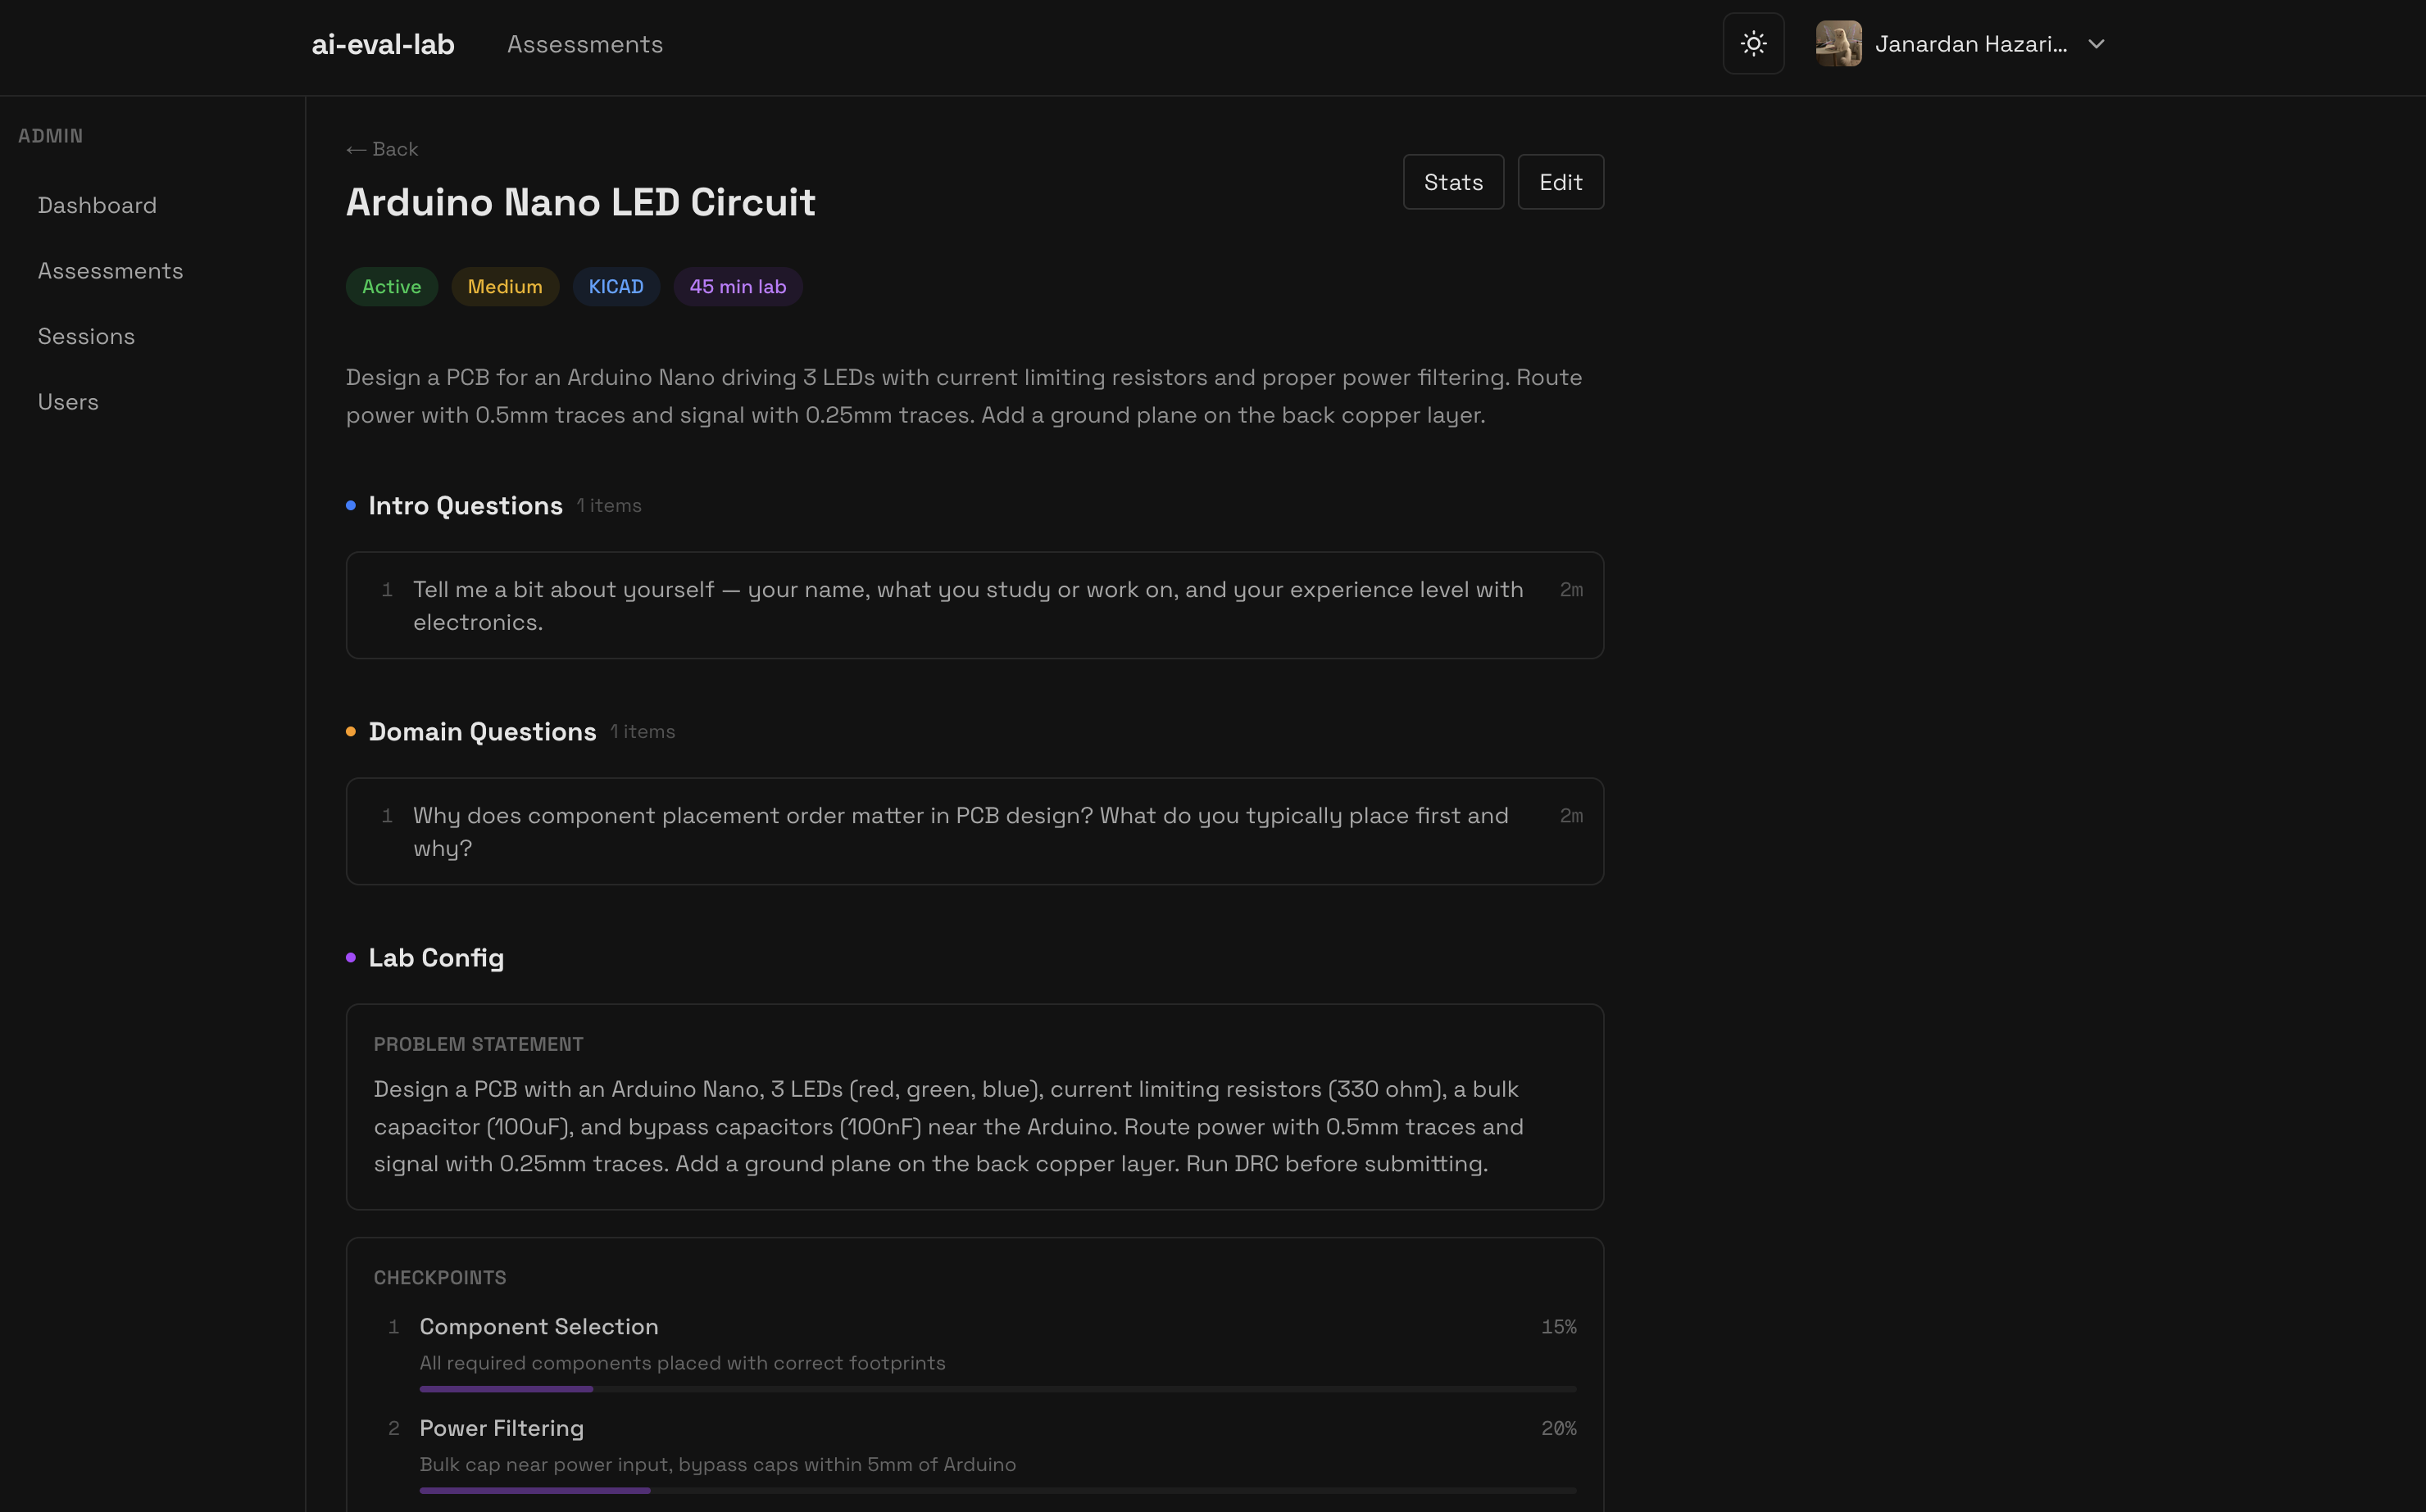
Task: Open Users in the admin sidebar
Action: pos(68,402)
